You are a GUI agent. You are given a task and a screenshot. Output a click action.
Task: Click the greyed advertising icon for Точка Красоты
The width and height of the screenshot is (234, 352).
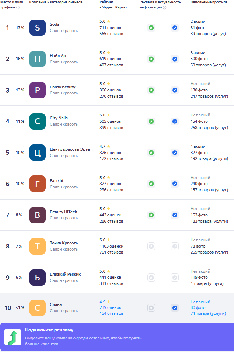click(x=151, y=246)
